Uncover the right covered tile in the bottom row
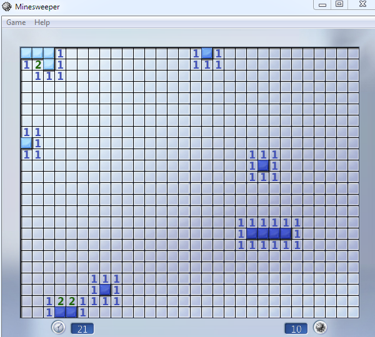 pyautogui.click(x=71, y=313)
